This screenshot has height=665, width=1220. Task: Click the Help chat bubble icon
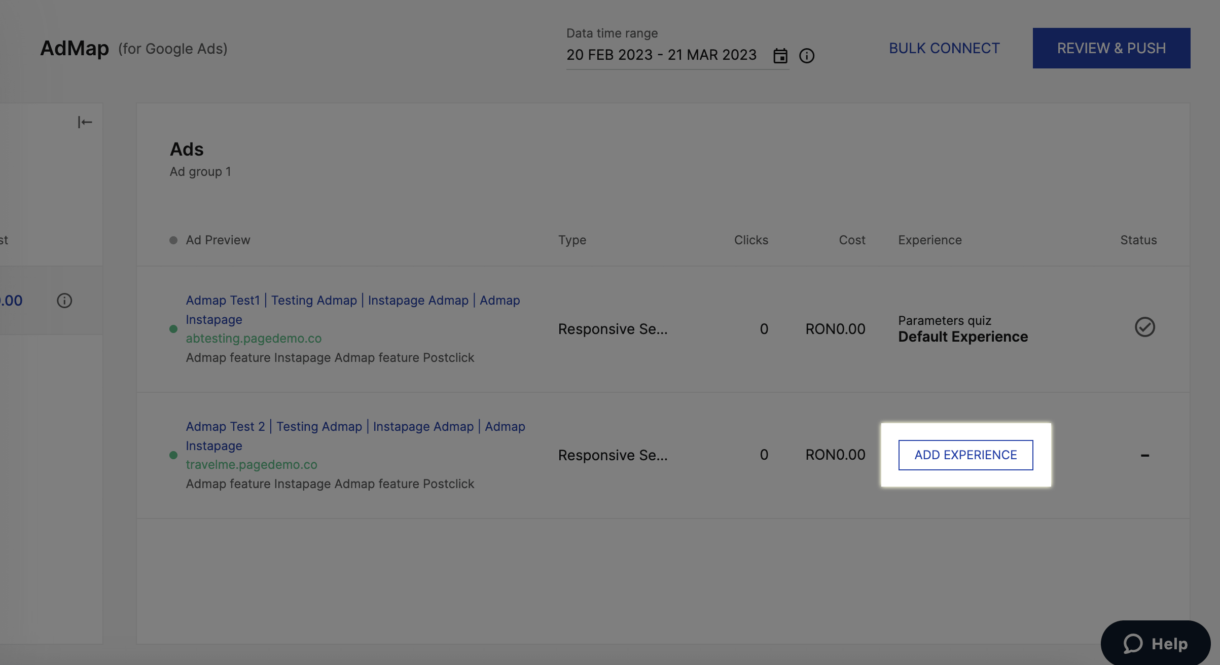coord(1133,644)
